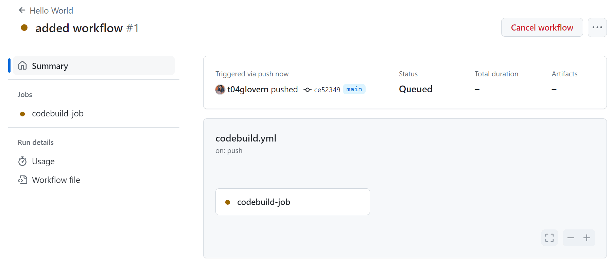Open the three-dots workflow options menu

pyautogui.click(x=597, y=27)
